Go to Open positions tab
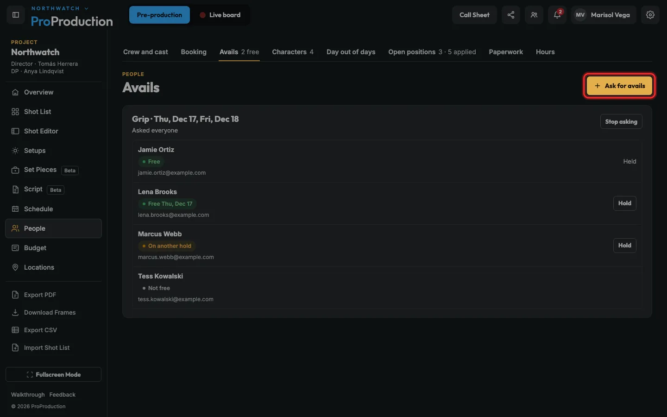The height and width of the screenshot is (417, 667). [432, 52]
